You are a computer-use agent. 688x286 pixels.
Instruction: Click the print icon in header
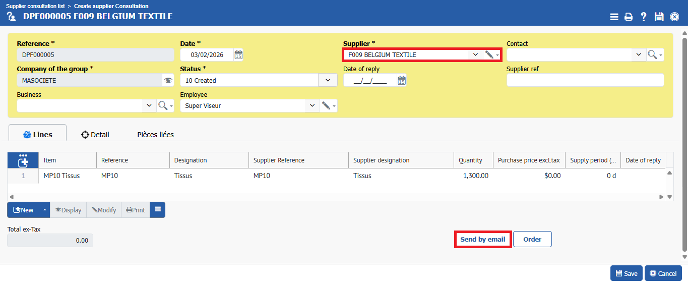point(629,17)
